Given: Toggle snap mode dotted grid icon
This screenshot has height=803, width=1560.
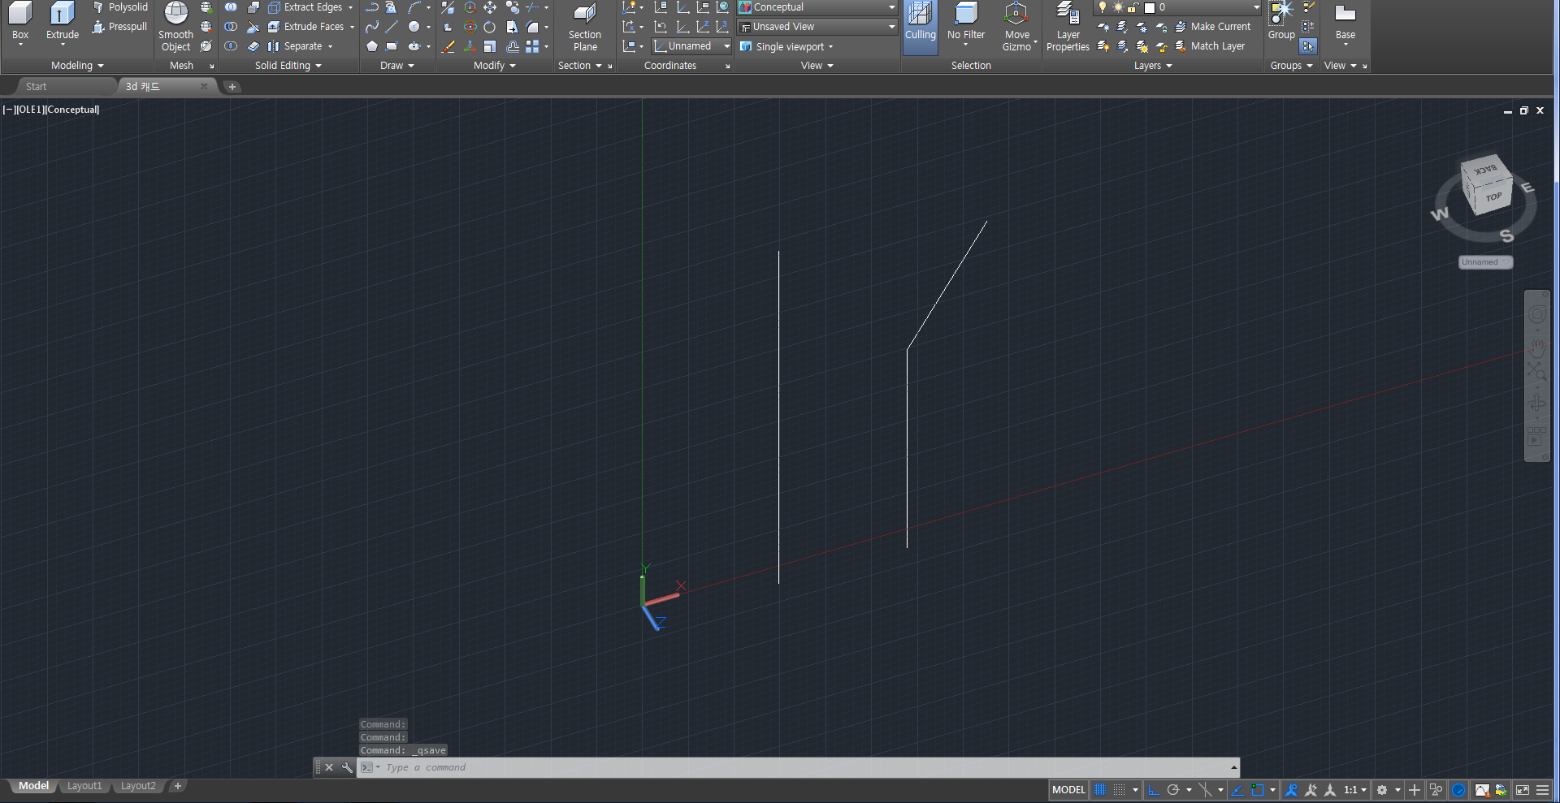Looking at the screenshot, I should point(1120,790).
